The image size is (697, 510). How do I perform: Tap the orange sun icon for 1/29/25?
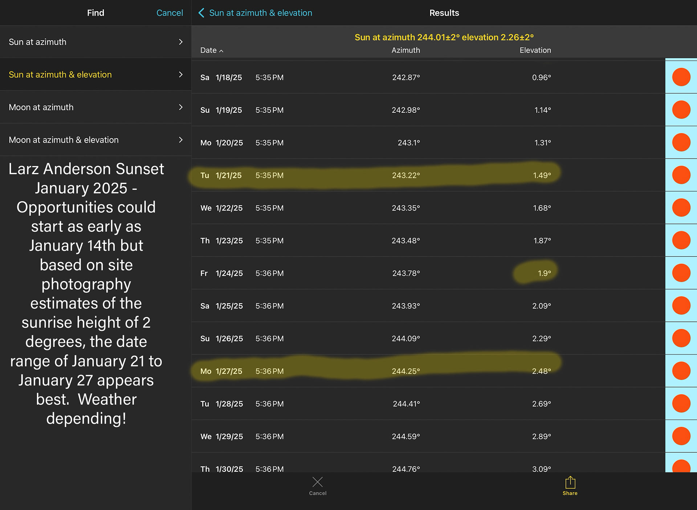tap(681, 436)
